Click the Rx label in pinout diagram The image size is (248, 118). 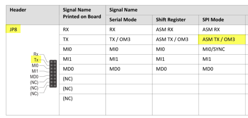pos(36,54)
